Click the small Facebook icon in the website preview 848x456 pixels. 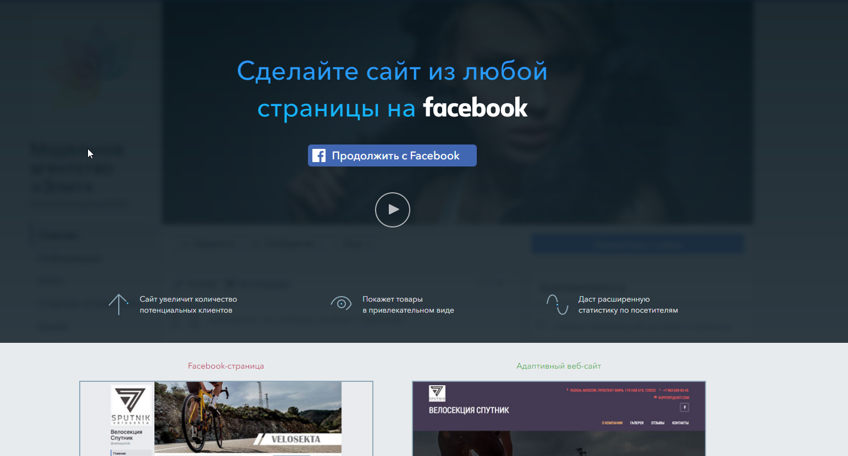click(685, 408)
